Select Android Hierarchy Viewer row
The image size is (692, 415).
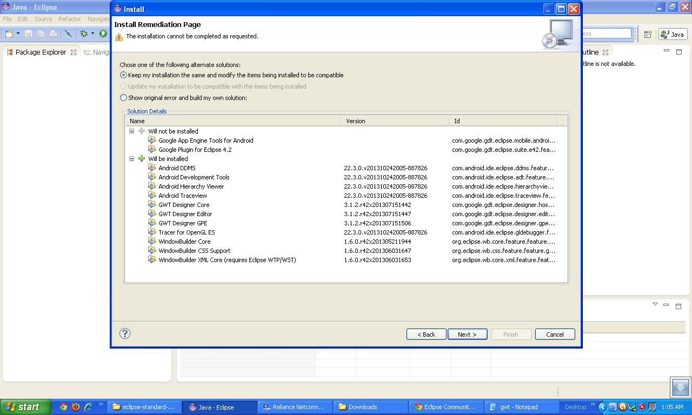346,186
